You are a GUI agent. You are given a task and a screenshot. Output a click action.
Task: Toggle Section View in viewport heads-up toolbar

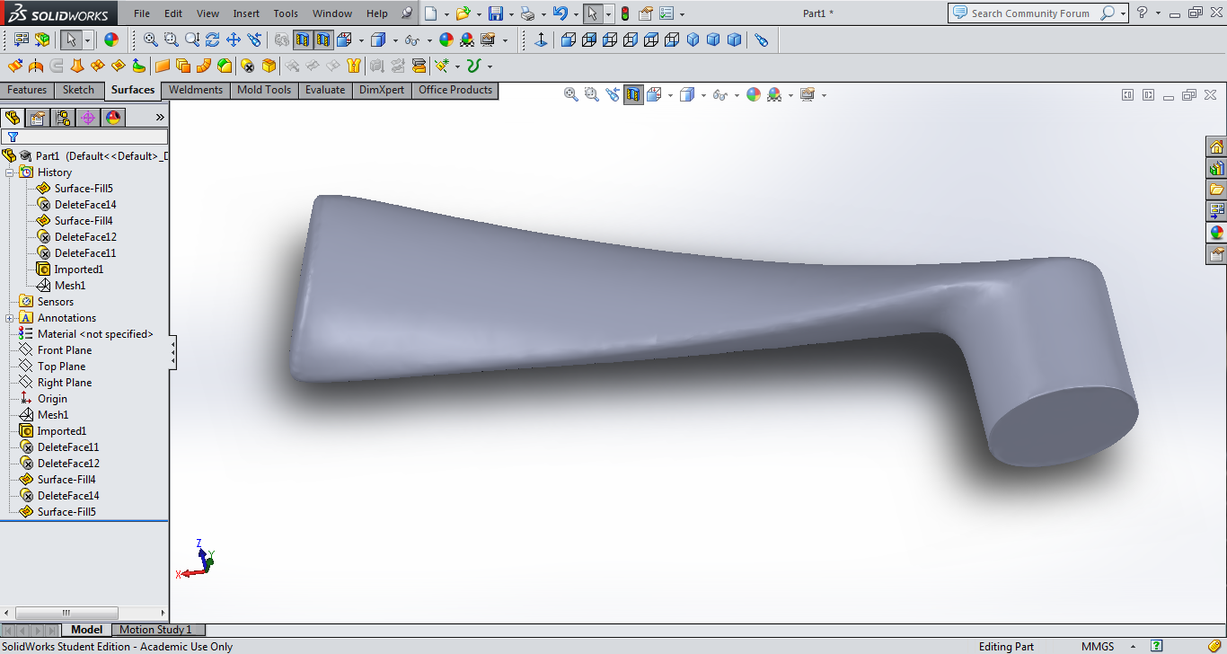[x=634, y=94]
